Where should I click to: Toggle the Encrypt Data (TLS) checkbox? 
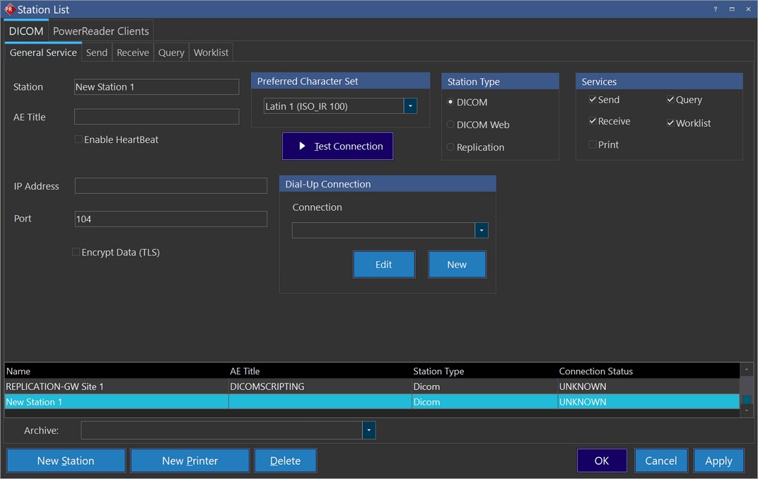pos(76,252)
